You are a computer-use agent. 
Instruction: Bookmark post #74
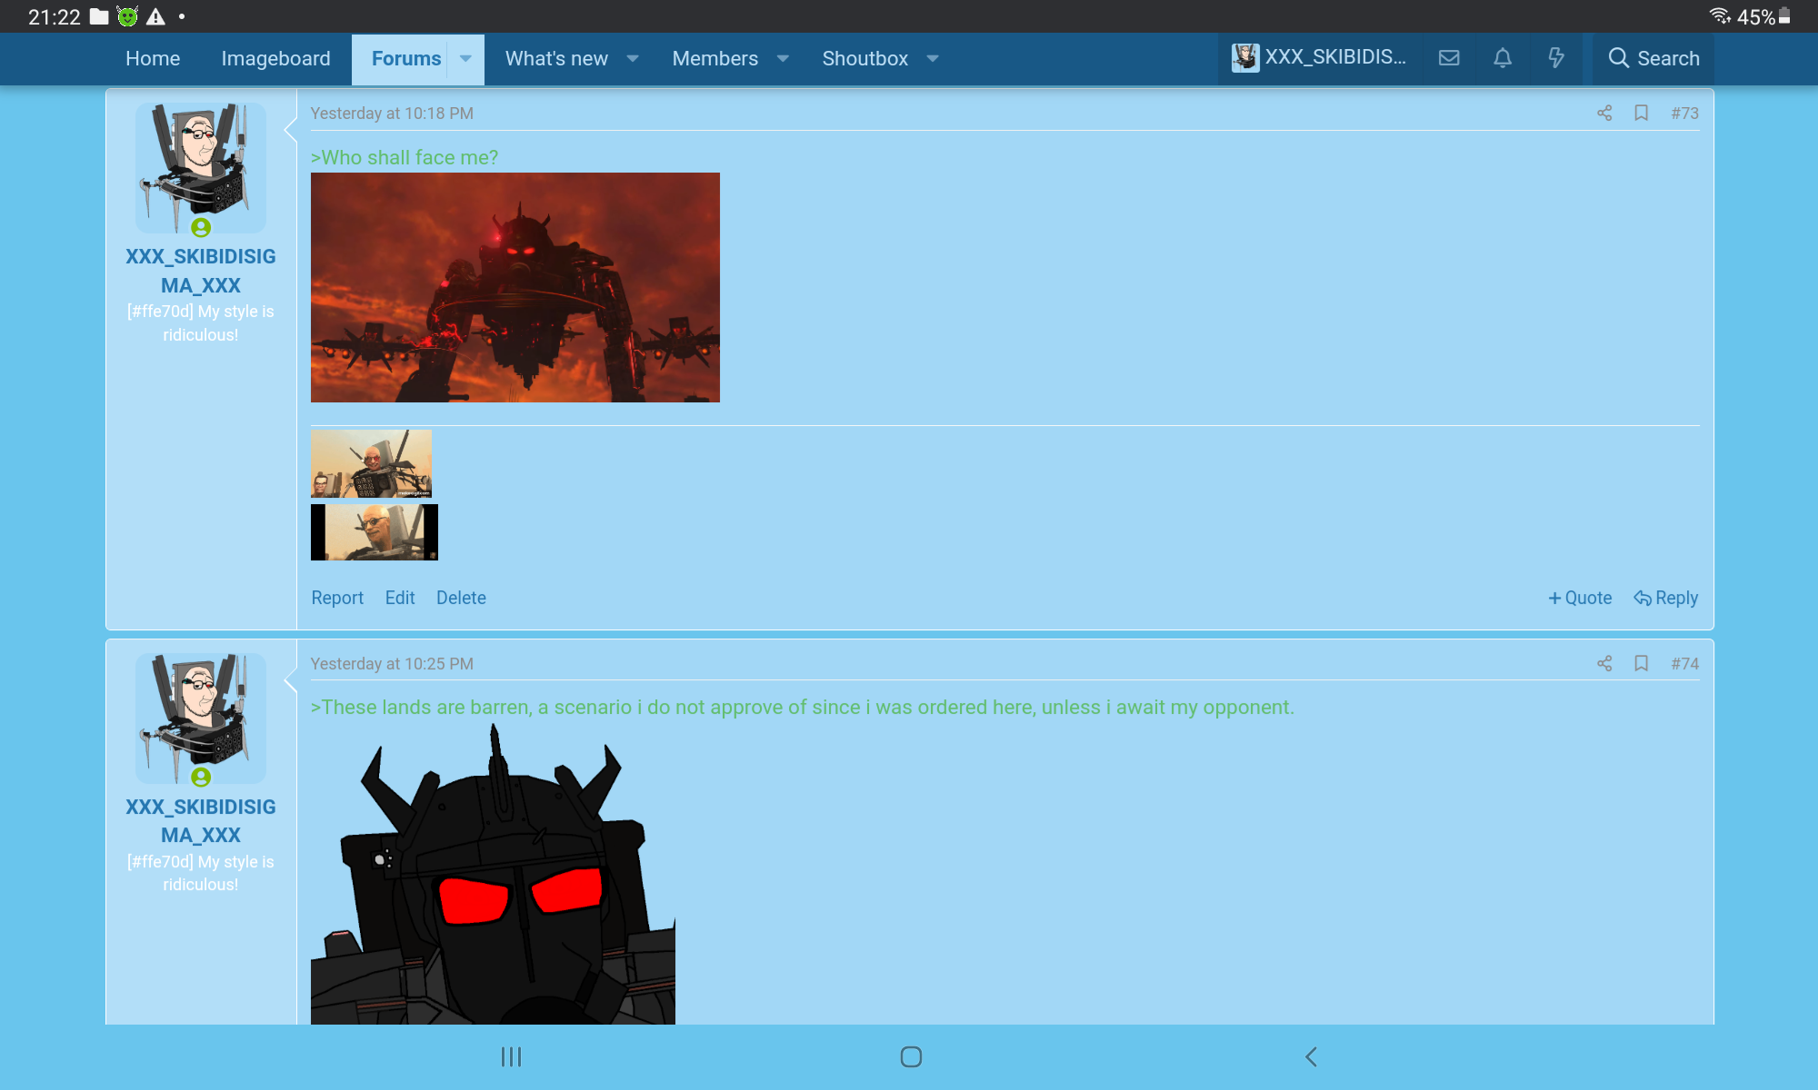coord(1642,663)
